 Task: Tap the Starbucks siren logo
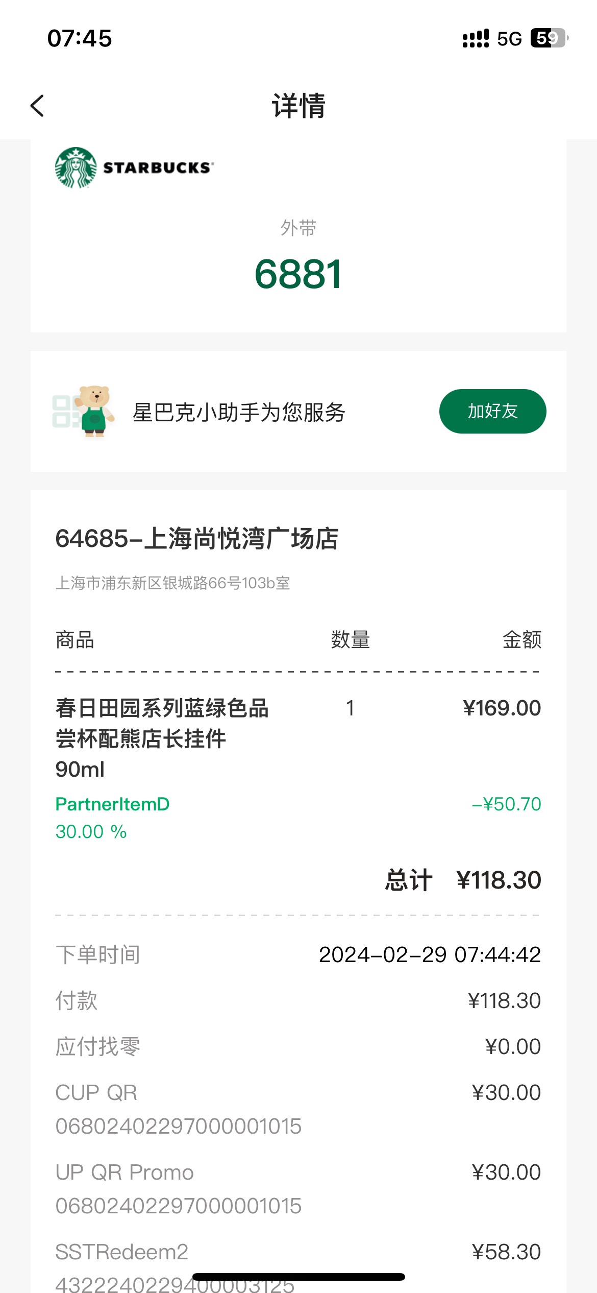76,168
